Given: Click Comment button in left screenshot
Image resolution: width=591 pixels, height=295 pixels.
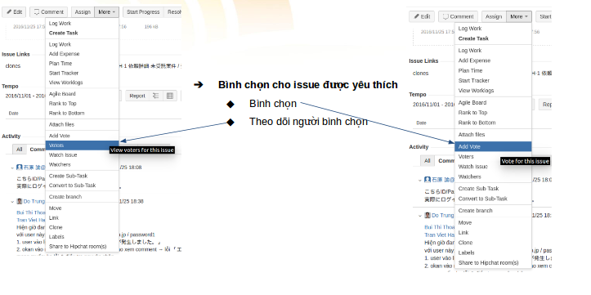Looking at the screenshot, I should click(48, 12).
